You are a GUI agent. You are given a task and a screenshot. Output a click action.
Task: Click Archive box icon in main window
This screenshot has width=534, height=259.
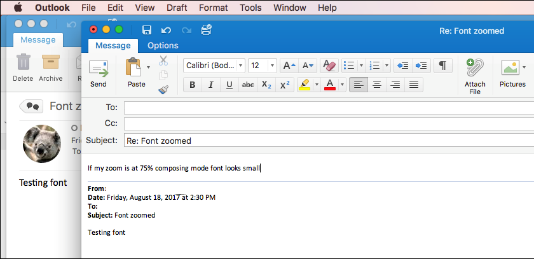tap(51, 62)
